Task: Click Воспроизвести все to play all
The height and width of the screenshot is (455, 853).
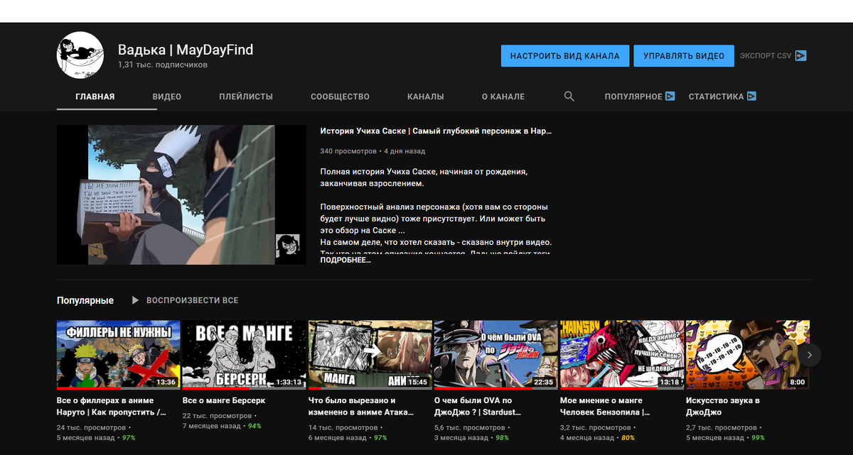Action: (192, 300)
